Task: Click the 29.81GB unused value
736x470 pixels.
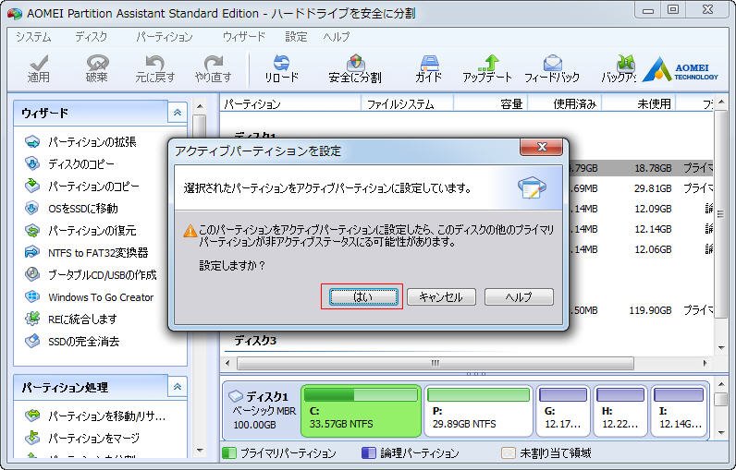Action: [653, 188]
